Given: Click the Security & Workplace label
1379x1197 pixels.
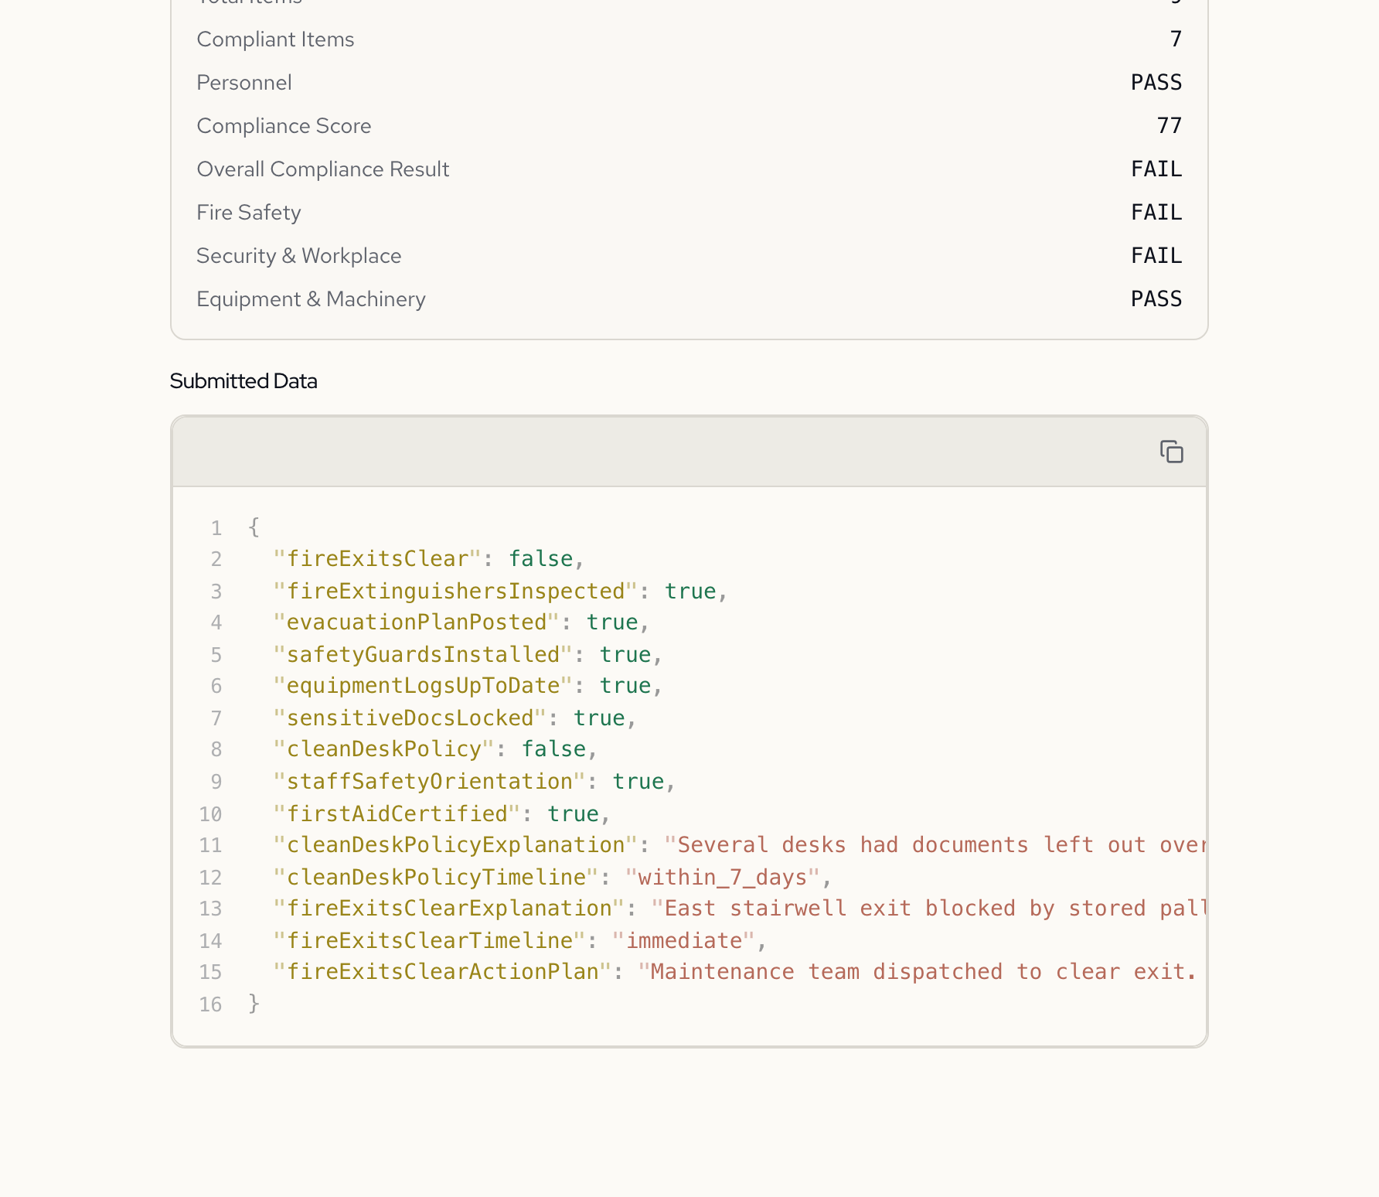Looking at the screenshot, I should point(298,256).
